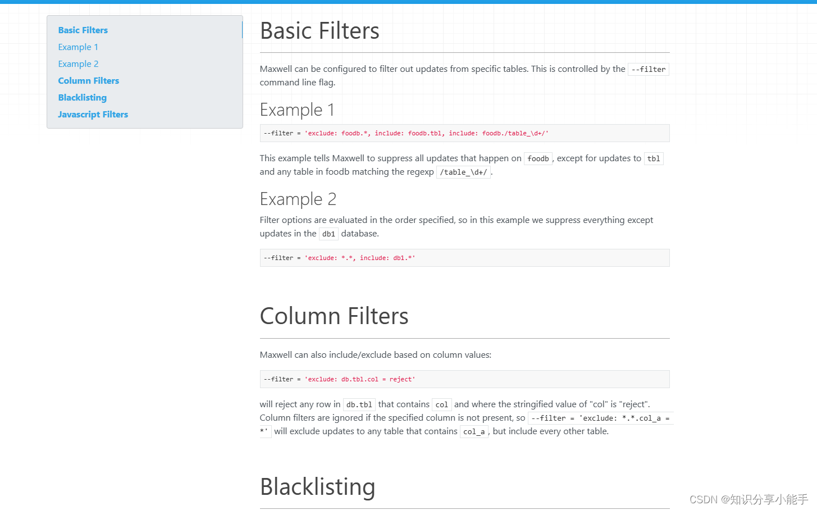
Task: Open Javascript Filters sidebar link
Action: point(93,115)
